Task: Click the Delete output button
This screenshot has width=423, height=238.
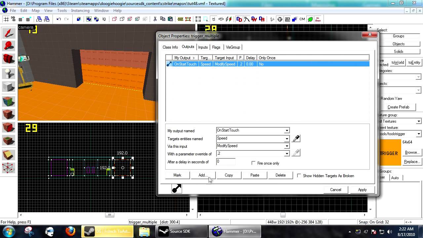Action: [281, 175]
